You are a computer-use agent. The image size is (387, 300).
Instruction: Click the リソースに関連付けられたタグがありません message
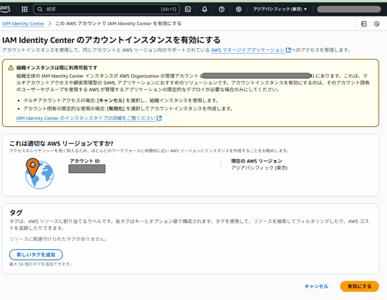(58, 239)
